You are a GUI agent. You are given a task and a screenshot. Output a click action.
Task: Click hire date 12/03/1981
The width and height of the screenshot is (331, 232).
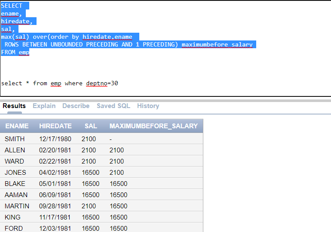click(55, 229)
